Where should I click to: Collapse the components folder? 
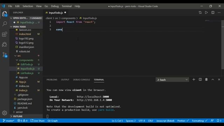click(x=26, y=60)
